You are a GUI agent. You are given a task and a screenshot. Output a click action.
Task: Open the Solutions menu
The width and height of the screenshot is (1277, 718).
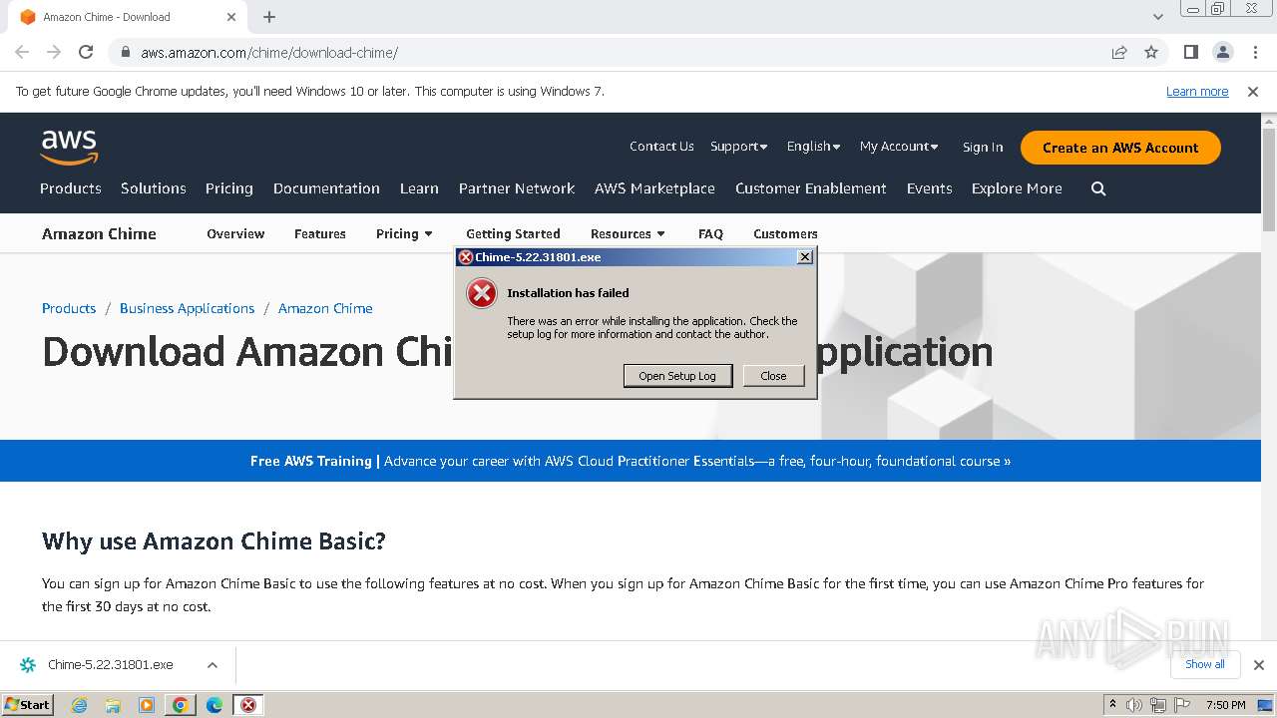click(x=154, y=188)
